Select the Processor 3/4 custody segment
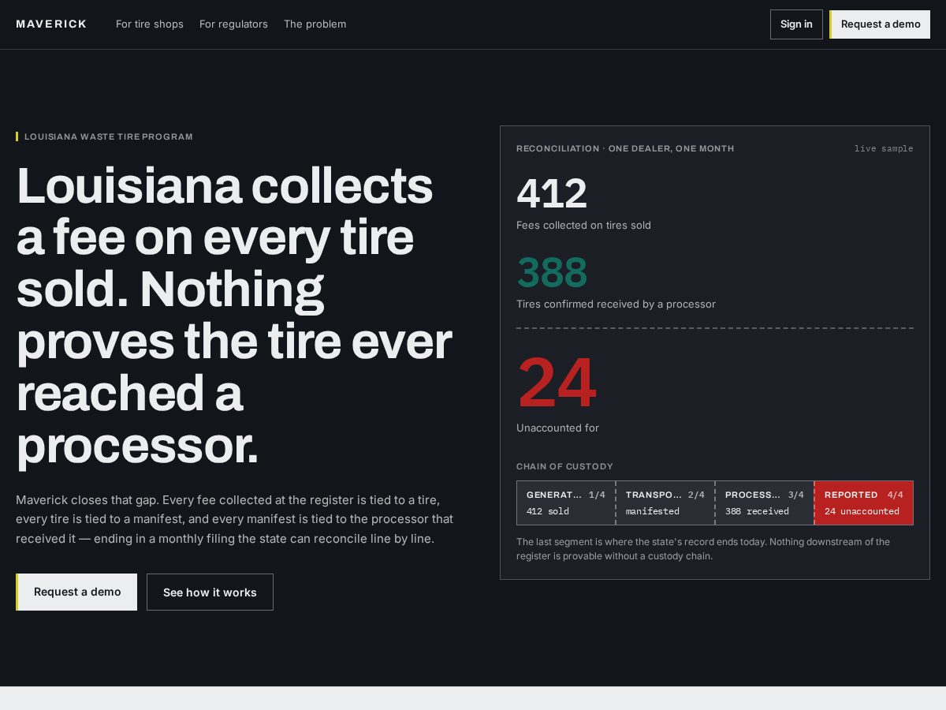The height and width of the screenshot is (710, 946). pyautogui.click(x=765, y=503)
